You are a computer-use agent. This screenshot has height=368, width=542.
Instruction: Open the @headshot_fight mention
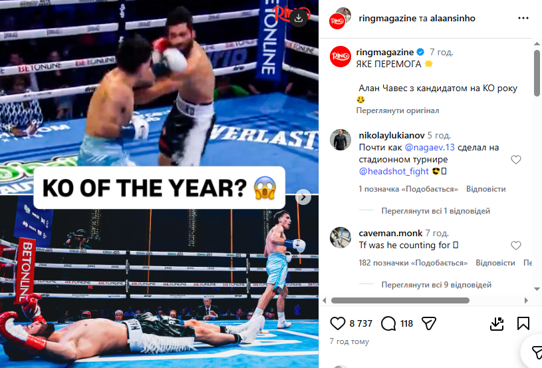pos(394,171)
